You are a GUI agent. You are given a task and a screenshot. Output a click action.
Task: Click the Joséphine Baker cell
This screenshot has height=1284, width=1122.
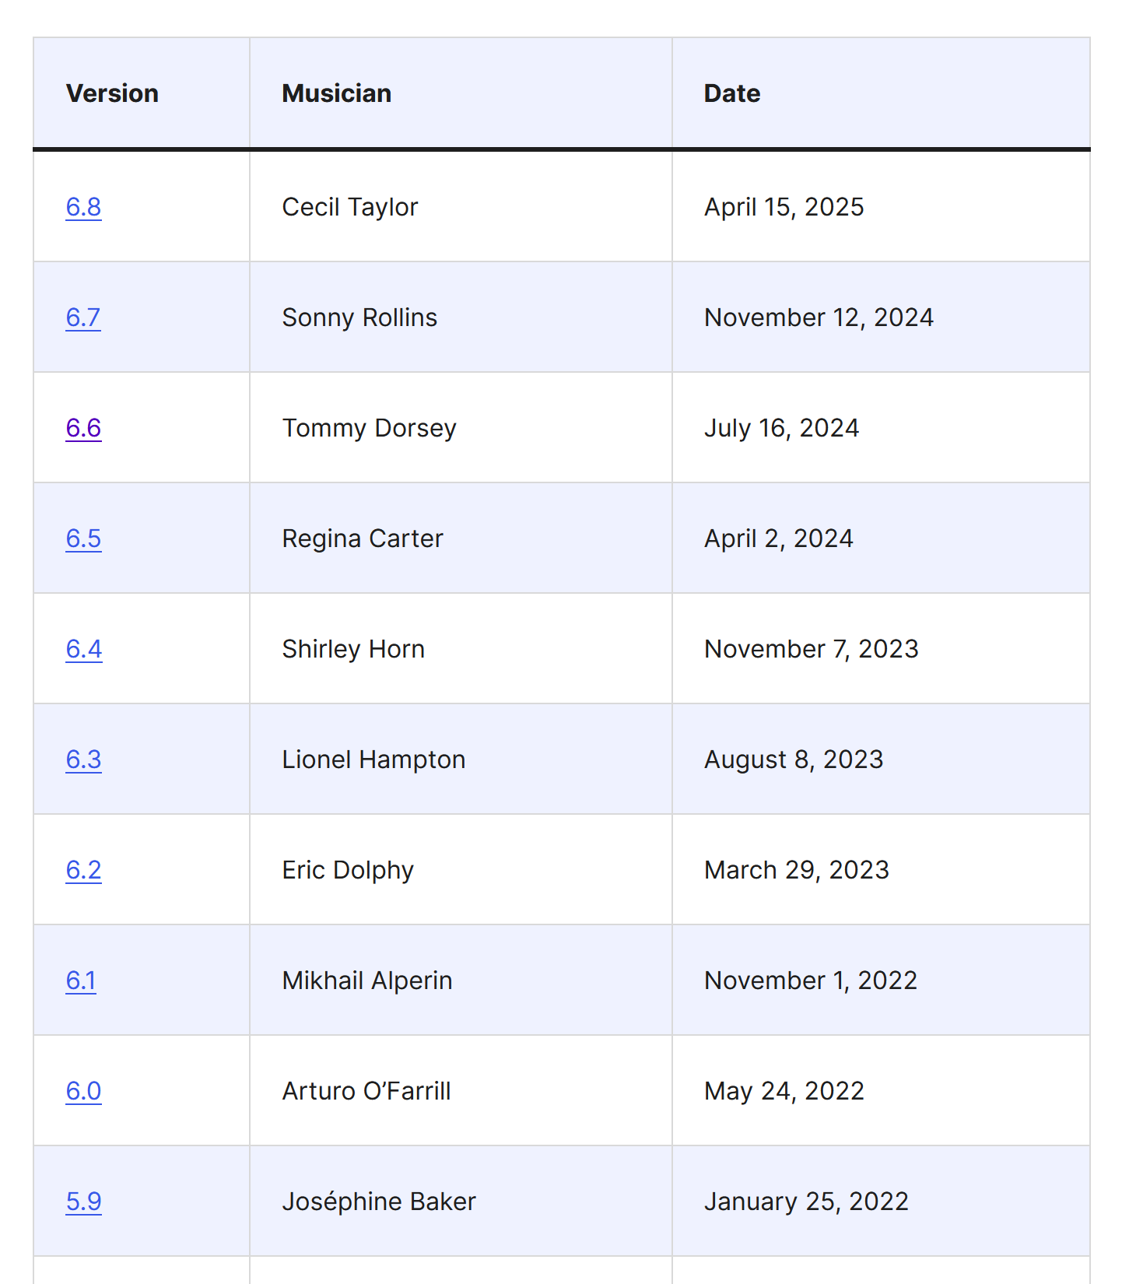[461, 1202]
